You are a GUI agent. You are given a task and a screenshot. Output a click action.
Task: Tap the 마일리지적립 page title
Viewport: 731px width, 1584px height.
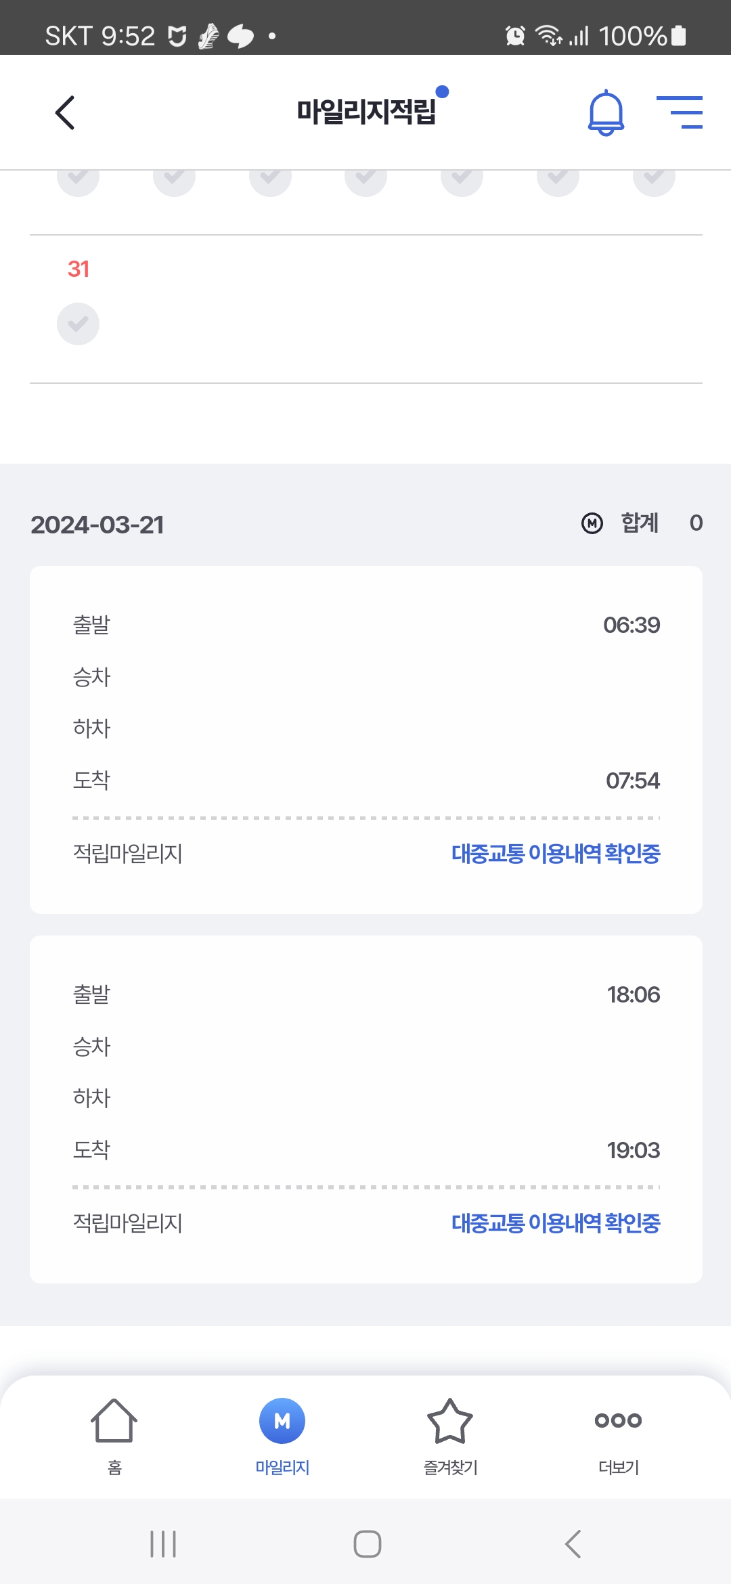(366, 112)
